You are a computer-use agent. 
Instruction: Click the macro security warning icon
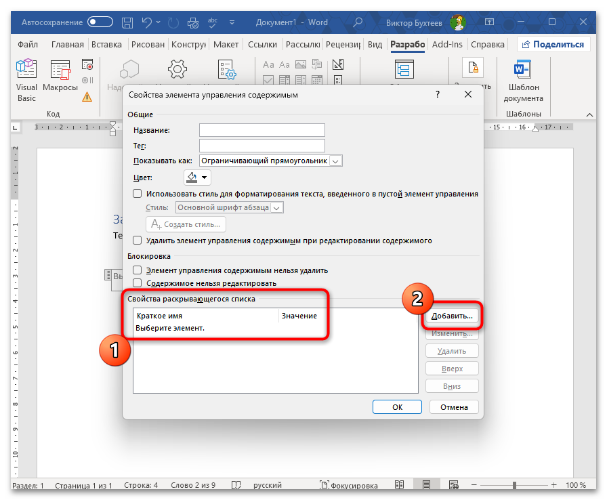point(87,96)
